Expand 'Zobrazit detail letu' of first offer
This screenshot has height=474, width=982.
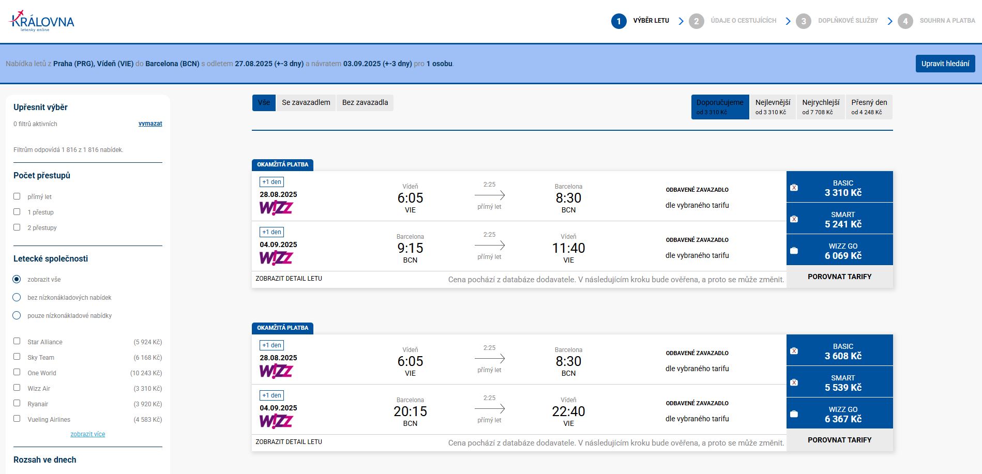[x=289, y=279]
